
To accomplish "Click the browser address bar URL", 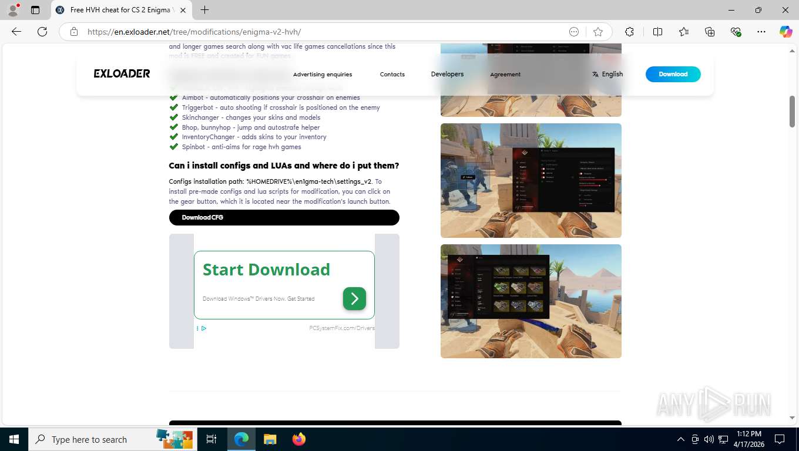I will point(194,32).
